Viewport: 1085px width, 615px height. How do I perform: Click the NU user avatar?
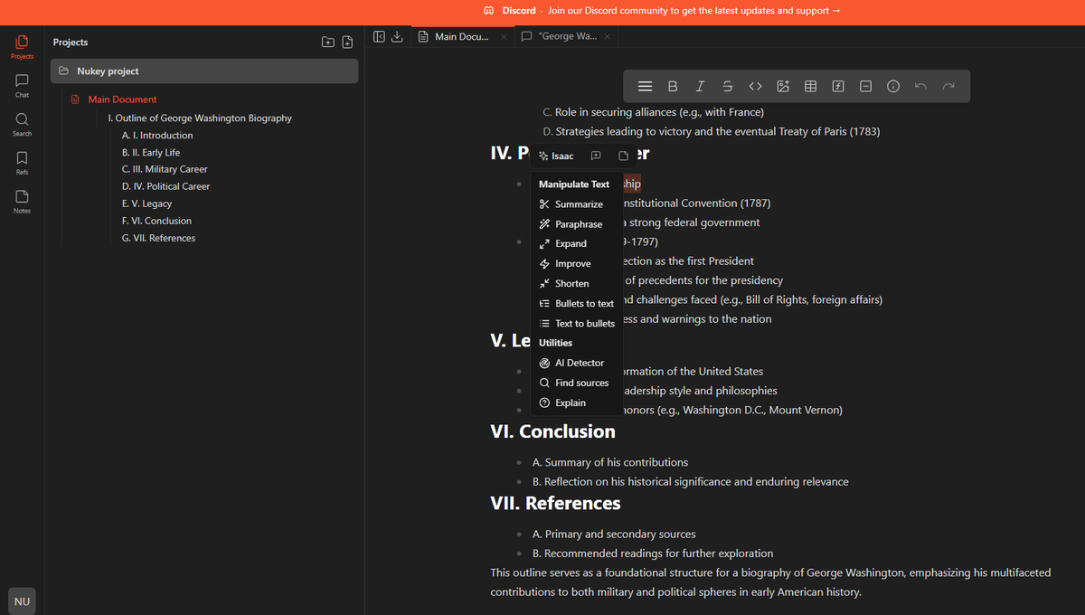click(x=22, y=601)
